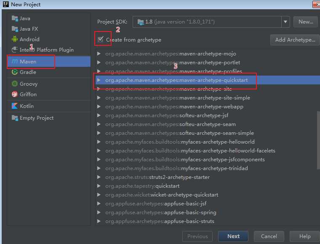This screenshot has height=244, width=320.
Task: Select Empty Project type
Action: coord(49,118)
